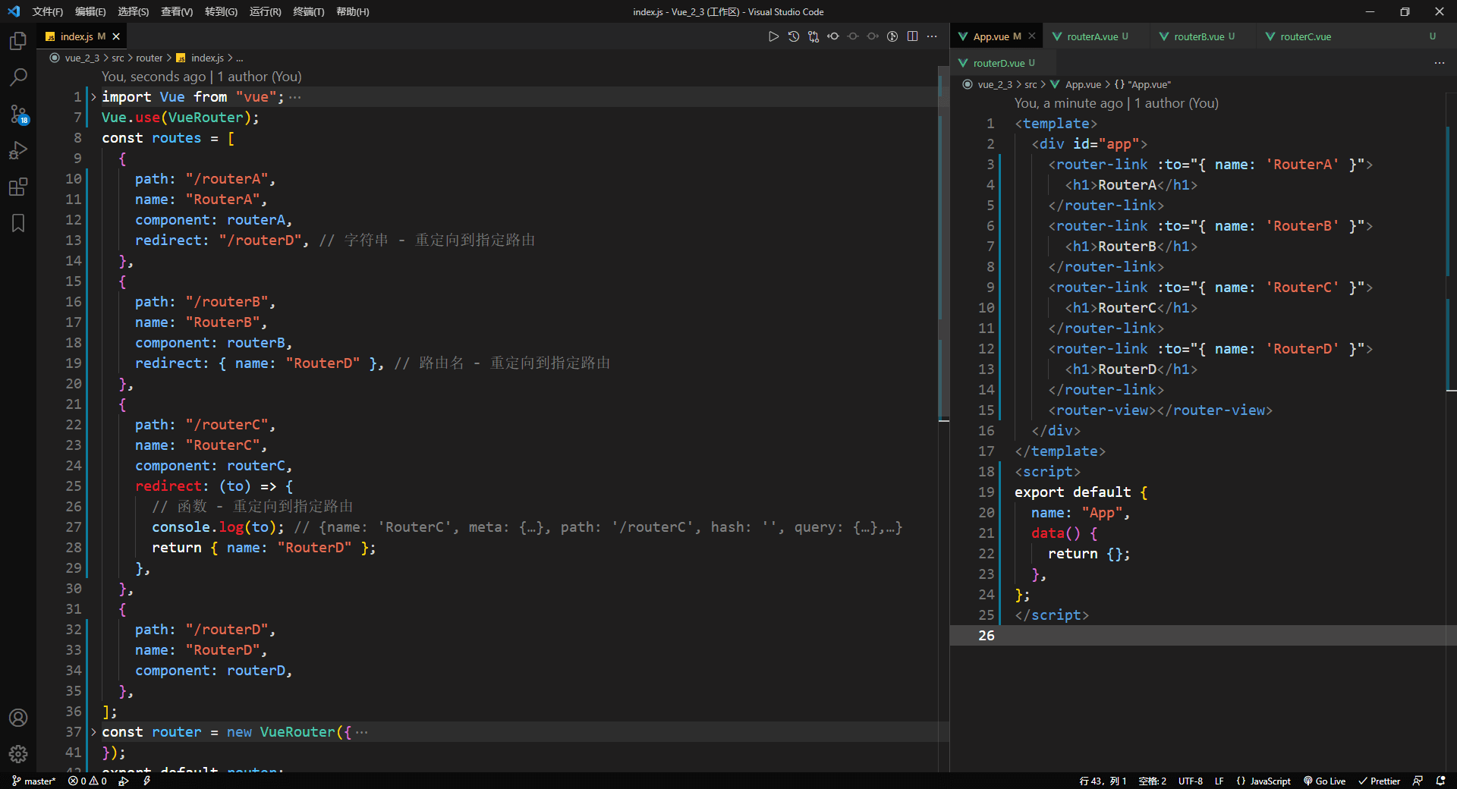Click the Prettier status item
The width and height of the screenshot is (1457, 789).
point(1379,781)
